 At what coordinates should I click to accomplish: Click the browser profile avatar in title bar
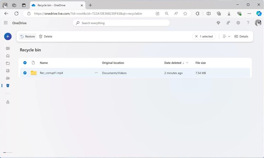[5, 5]
